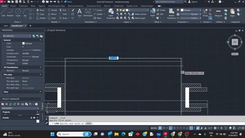Click Undo arrow in quick access toolbar
Viewport: 245px width, 138px height.
click(x=32, y=2)
